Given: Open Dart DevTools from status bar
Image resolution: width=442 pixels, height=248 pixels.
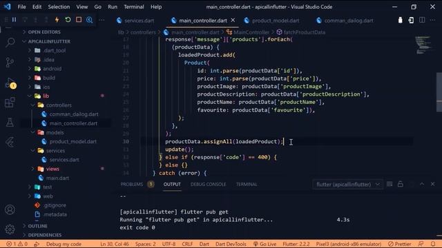Looking at the screenshot, I should tap(231, 244).
